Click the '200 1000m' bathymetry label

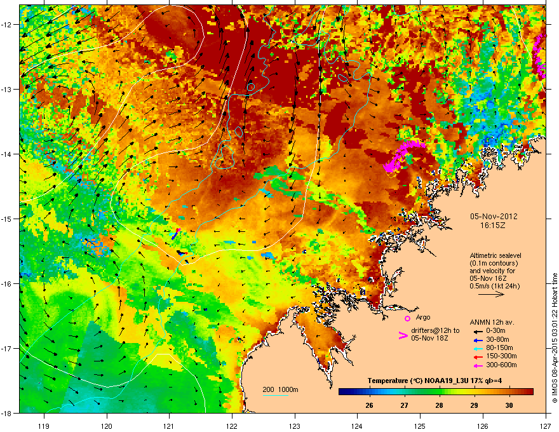pos(280,389)
